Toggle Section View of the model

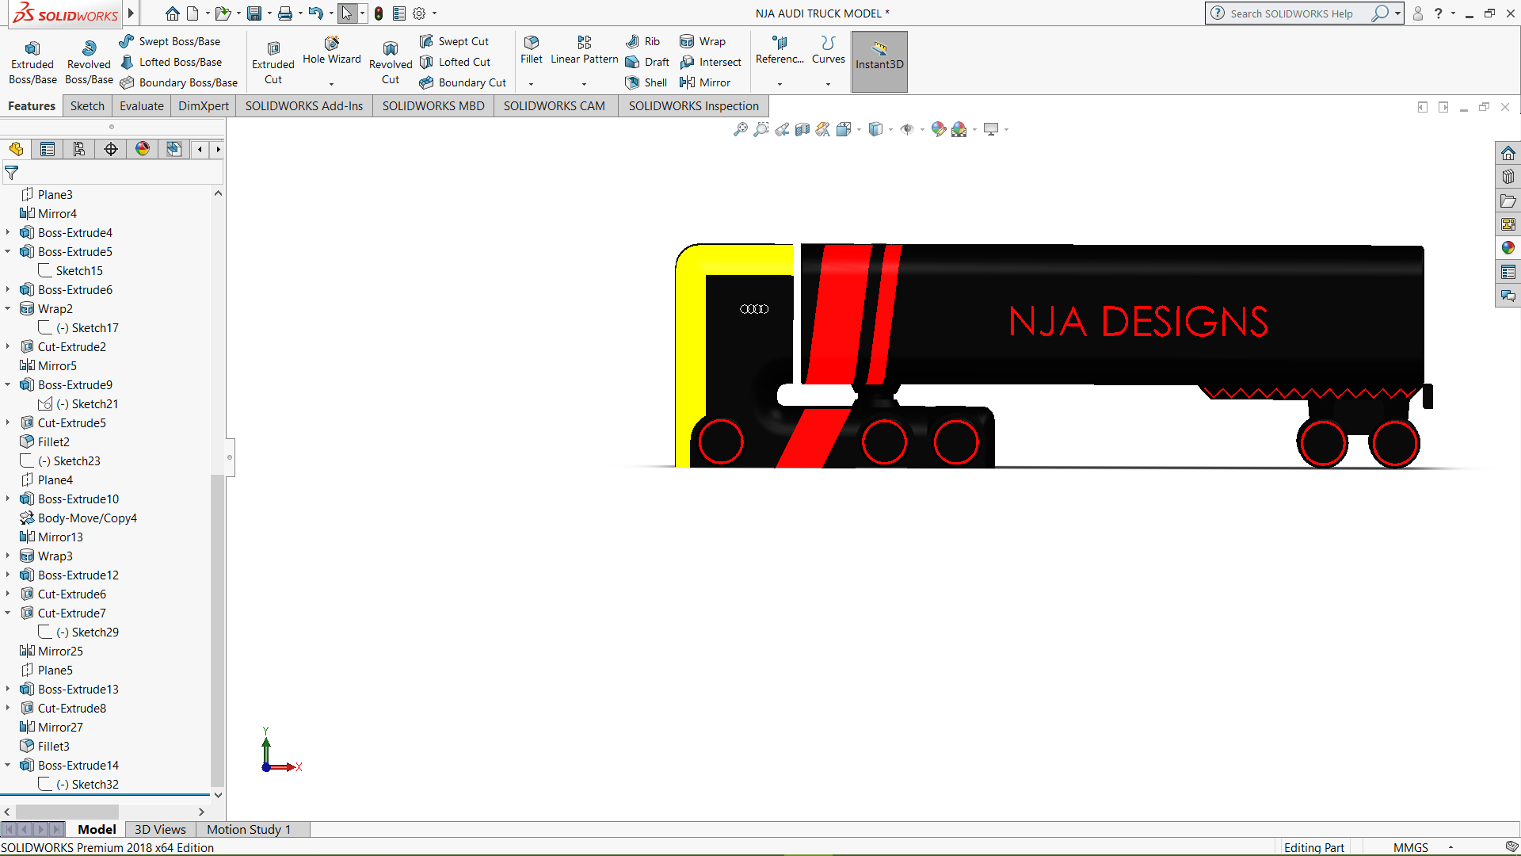click(802, 129)
